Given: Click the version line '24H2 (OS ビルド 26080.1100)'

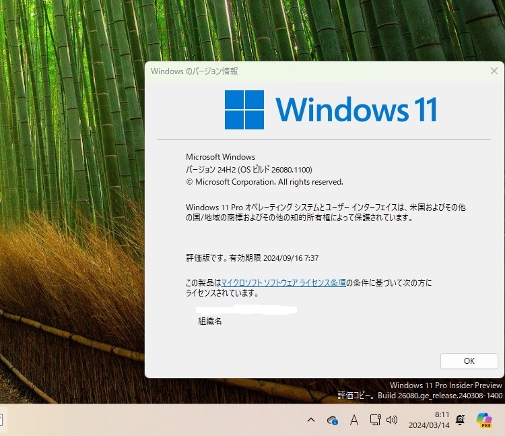Looking at the screenshot, I should coord(249,170).
